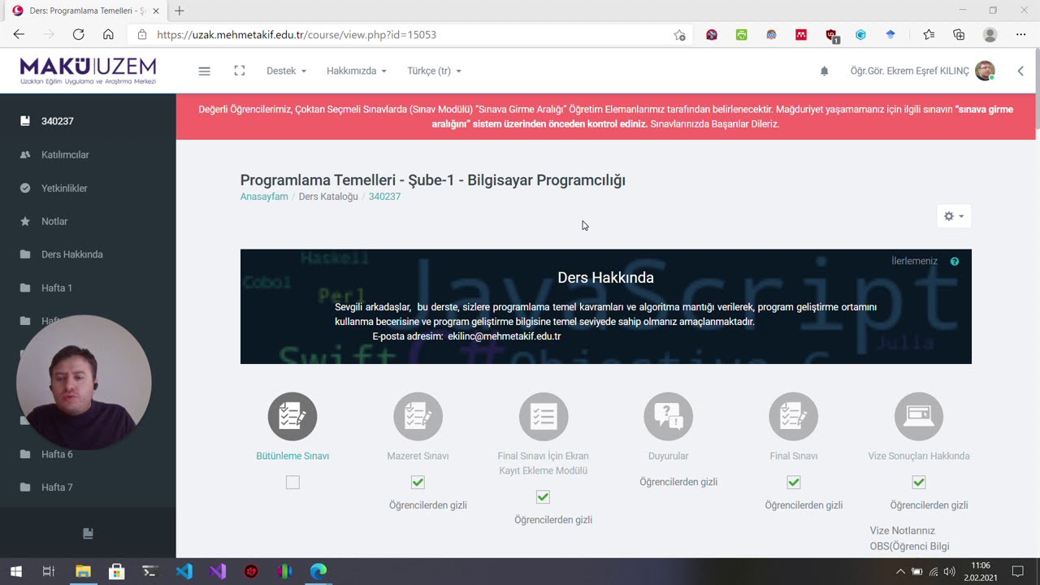
Task: Collapse the right drawer arrow icon
Action: tap(1020, 71)
